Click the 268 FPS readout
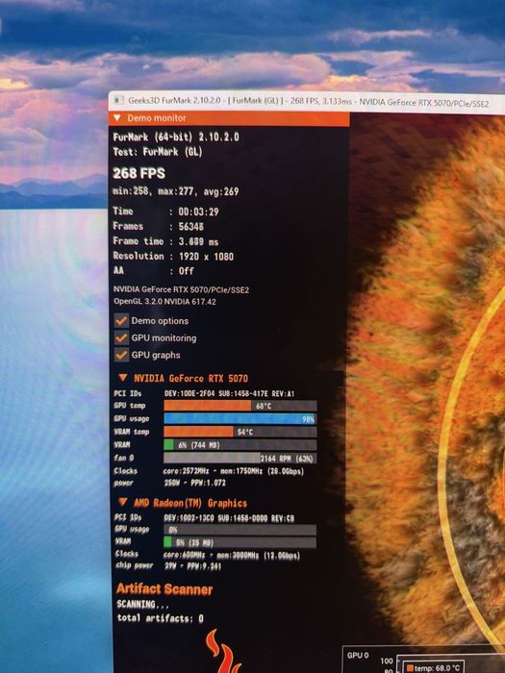Viewport: 505px width, 673px height. coord(139,173)
